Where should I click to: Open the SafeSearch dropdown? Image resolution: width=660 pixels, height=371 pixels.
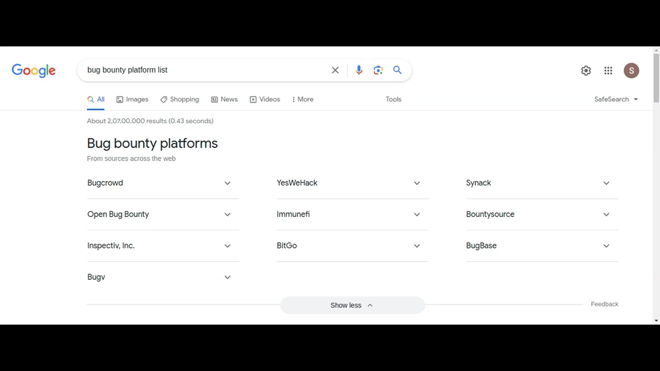tap(616, 99)
